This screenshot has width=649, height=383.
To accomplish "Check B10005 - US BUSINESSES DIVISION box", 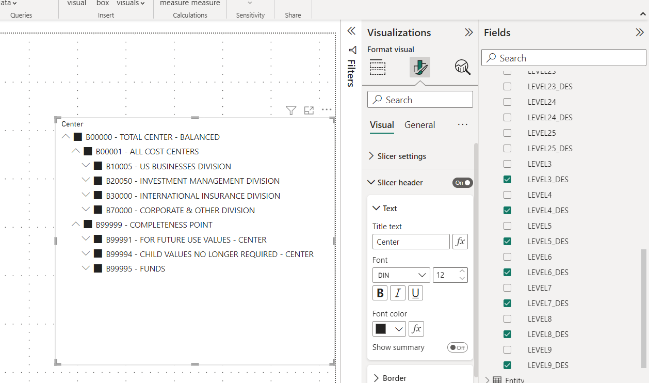I will (x=98, y=166).
